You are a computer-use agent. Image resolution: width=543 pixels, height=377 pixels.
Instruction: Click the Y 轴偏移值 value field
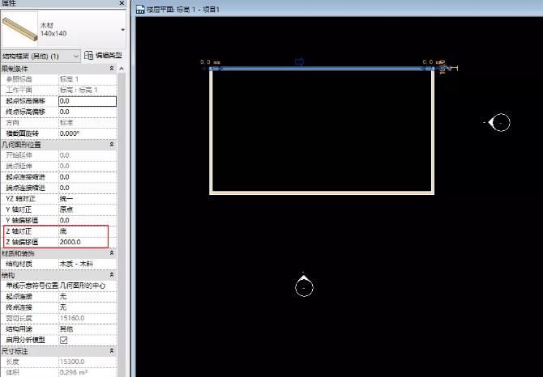88,220
